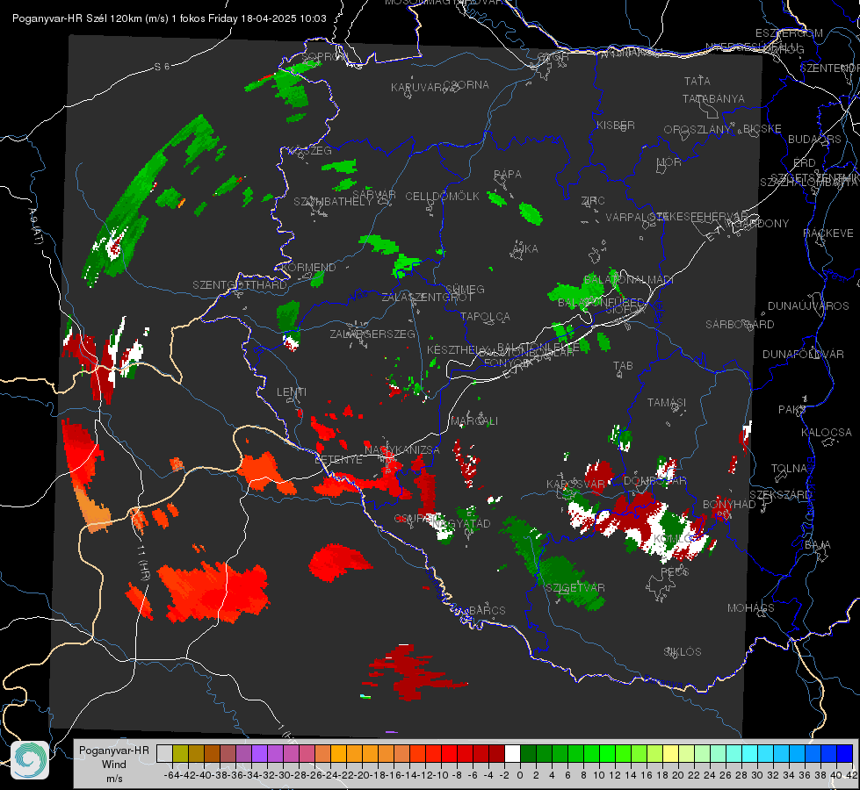Select the TOLNA city label
Screen dimensions: 860x790
(789, 469)
